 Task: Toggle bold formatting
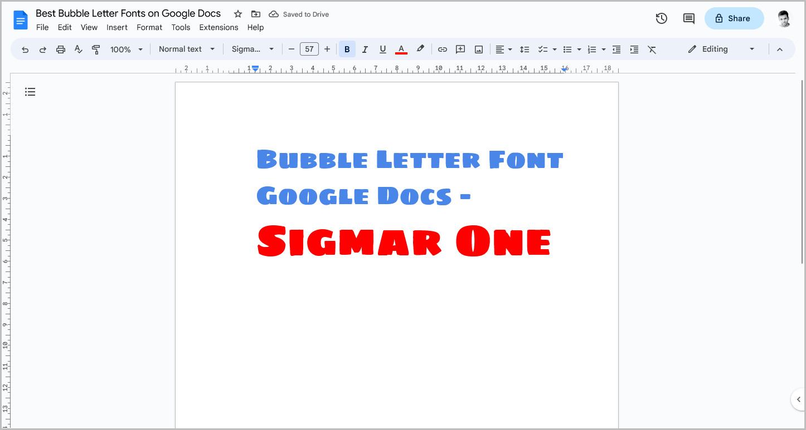pyautogui.click(x=347, y=49)
